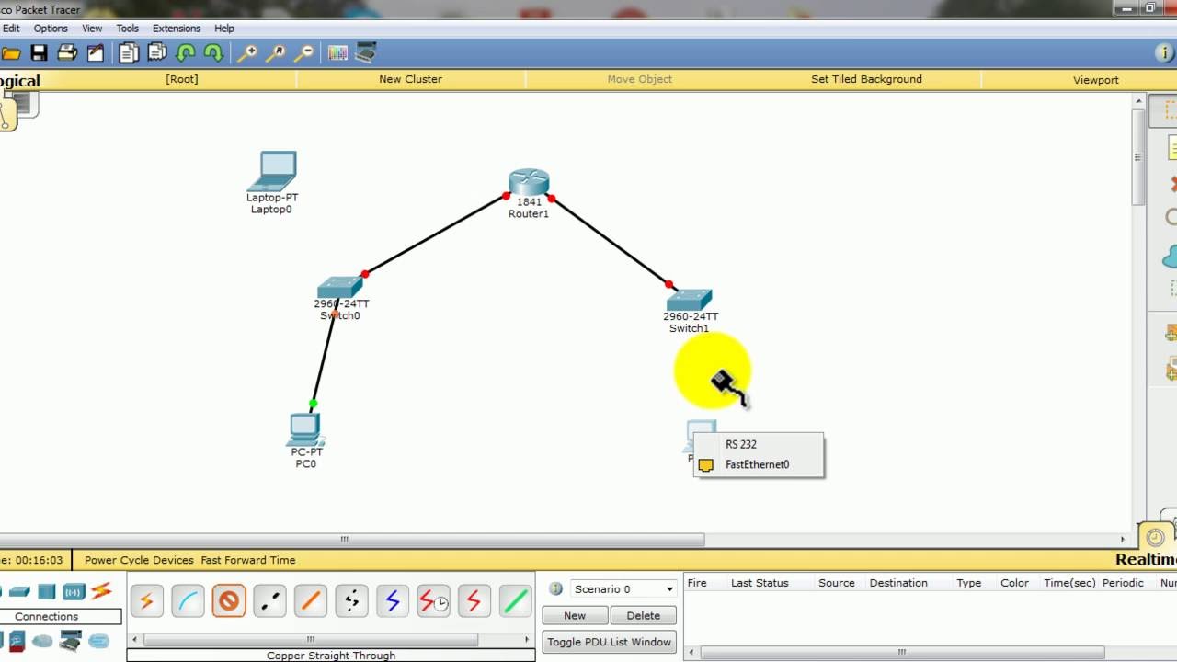
Task: Click the [Root] navigation label
Action: pyautogui.click(x=182, y=79)
